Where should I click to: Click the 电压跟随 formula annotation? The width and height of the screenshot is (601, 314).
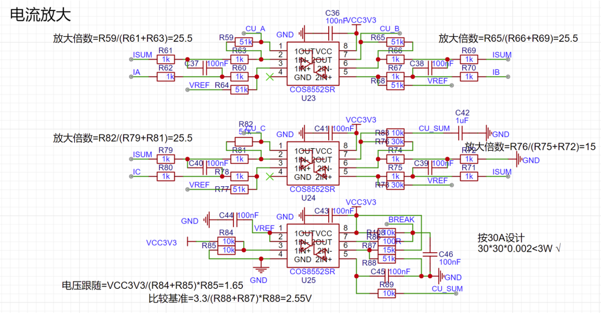152,286
